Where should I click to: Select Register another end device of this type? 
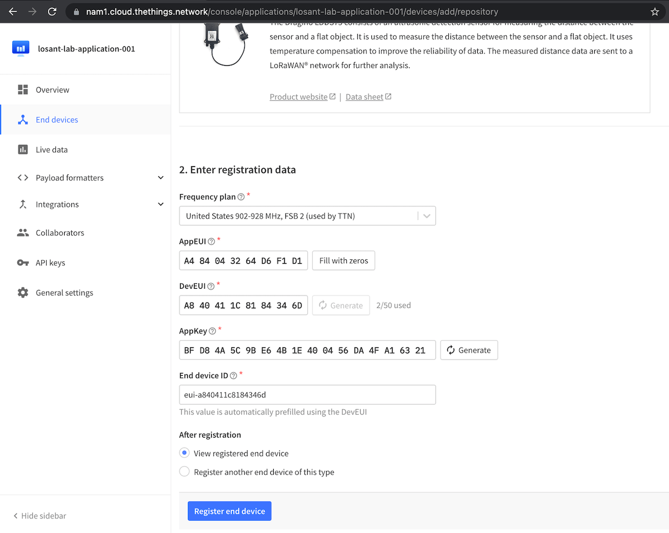pos(185,472)
